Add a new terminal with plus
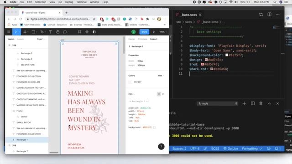 244,103
